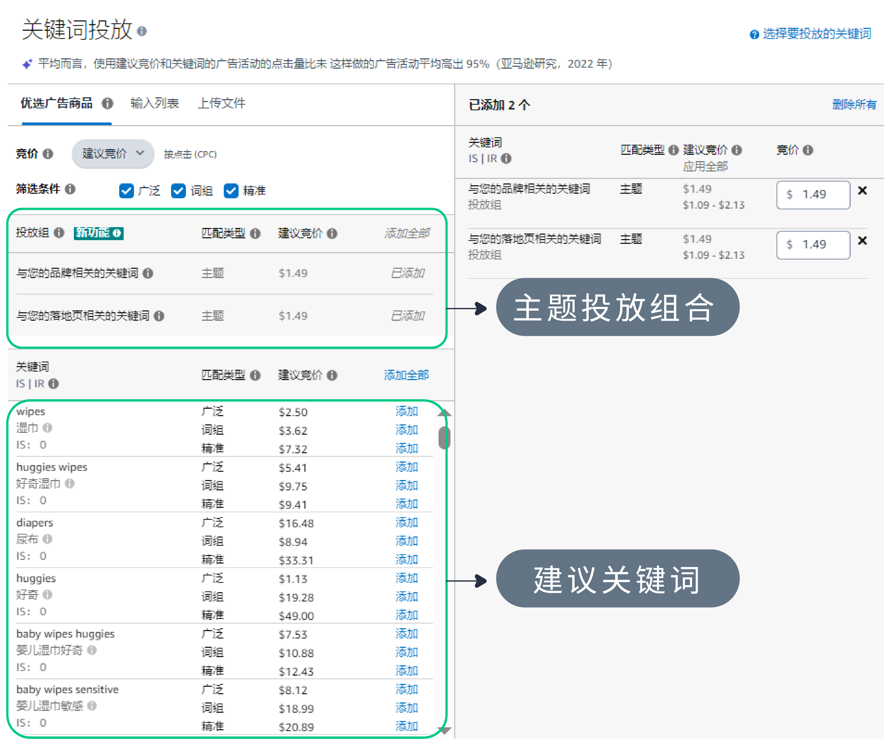
Task: Click info icon beside 竞价 label on left
Action: (48, 154)
